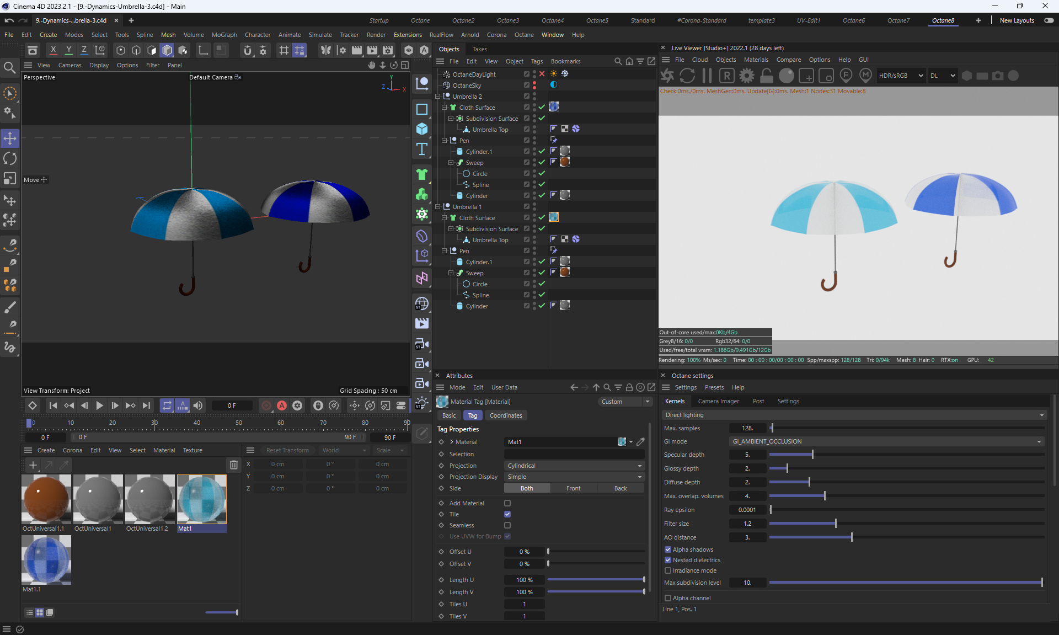Delete material using the trash icon
1059x635 pixels.
coord(234,465)
